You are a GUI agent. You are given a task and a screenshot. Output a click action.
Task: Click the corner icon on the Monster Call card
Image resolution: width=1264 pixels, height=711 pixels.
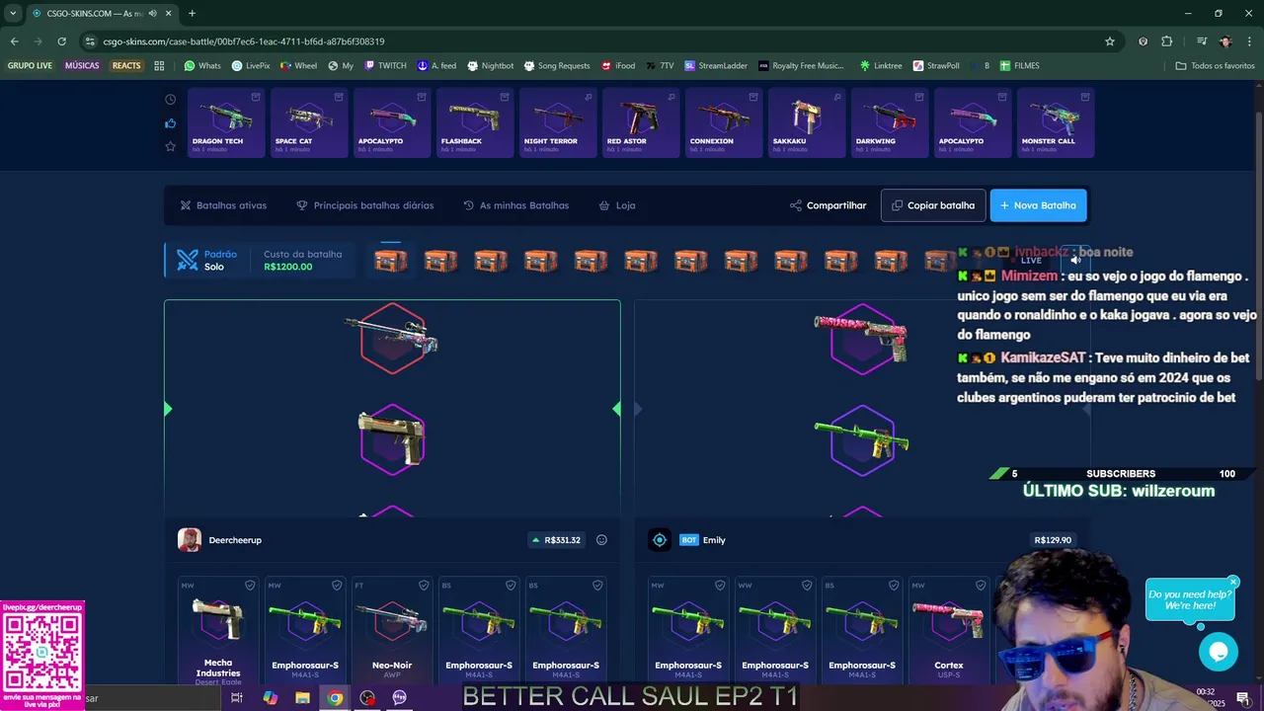(x=1085, y=97)
